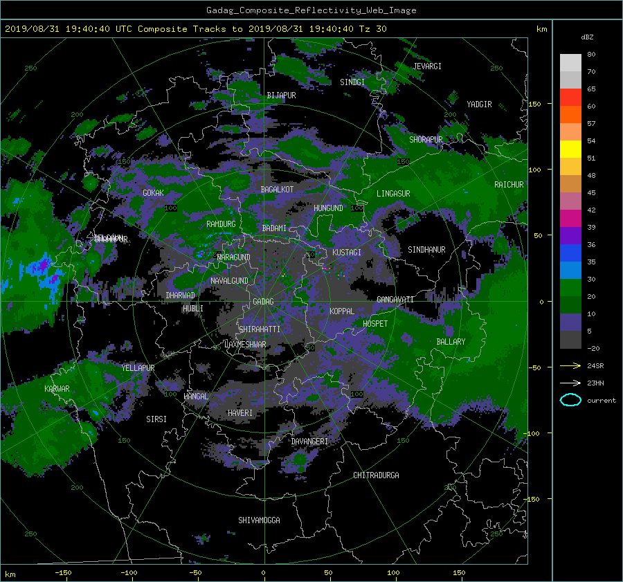Click the CHITRADURGA label on the map
Screen dimensions: 623x582
376,475
